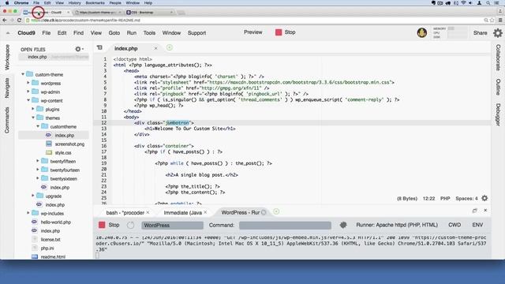Viewport: 505px width, 284px height.
Task: Expand the upgrade folder
Action: click(x=33, y=196)
